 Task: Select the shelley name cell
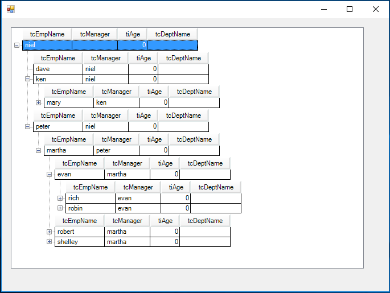tap(80, 242)
